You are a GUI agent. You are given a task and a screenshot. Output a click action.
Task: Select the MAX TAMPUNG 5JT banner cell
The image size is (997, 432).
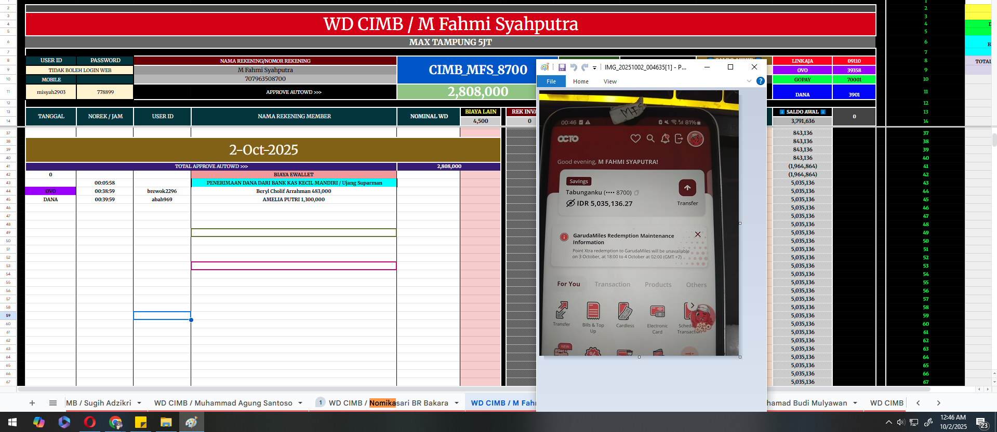(x=450, y=43)
